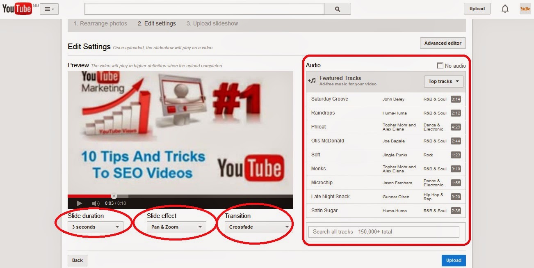Open the guide menu icon beside the logo
534x268 pixels.
pyautogui.click(x=49, y=9)
